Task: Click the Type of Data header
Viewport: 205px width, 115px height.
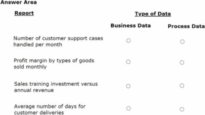Action: click(x=152, y=14)
